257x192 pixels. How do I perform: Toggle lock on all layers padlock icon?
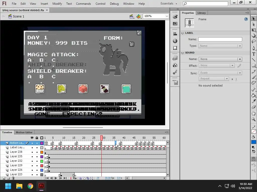[37, 138]
